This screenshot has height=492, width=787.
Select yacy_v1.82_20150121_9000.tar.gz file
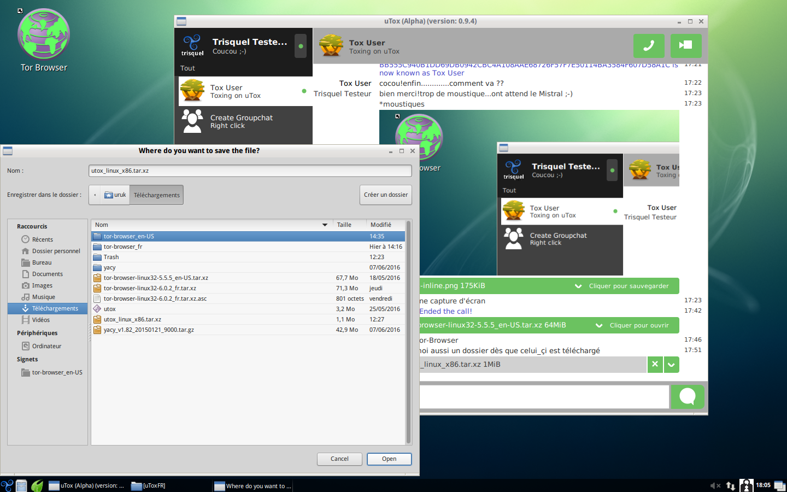pyautogui.click(x=248, y=330)
